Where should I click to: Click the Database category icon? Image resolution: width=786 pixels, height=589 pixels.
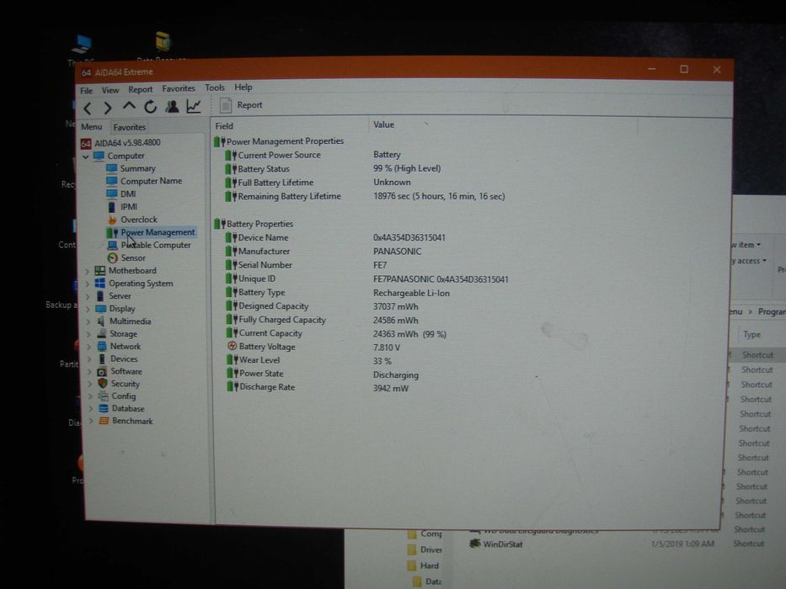coord(104,409)
